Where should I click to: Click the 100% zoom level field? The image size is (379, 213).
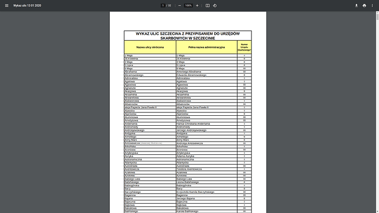[188, 5]
